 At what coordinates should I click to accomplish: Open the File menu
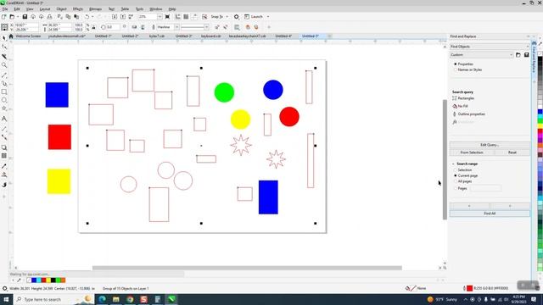[x=5, y=9]
